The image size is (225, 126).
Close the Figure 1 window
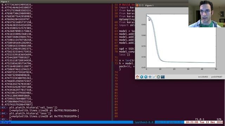click(x=137, y=6)
